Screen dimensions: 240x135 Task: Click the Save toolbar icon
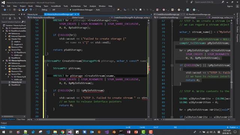point(23,10)
